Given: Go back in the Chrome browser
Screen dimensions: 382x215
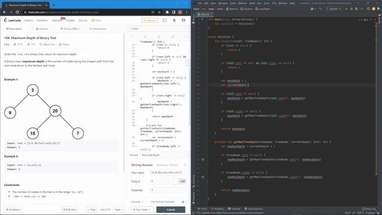Looking at the screenshot, I should (x=5, y=12).
